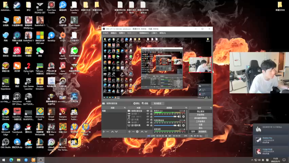Lock the 视频采集设备 source

(x=151, y=111)
